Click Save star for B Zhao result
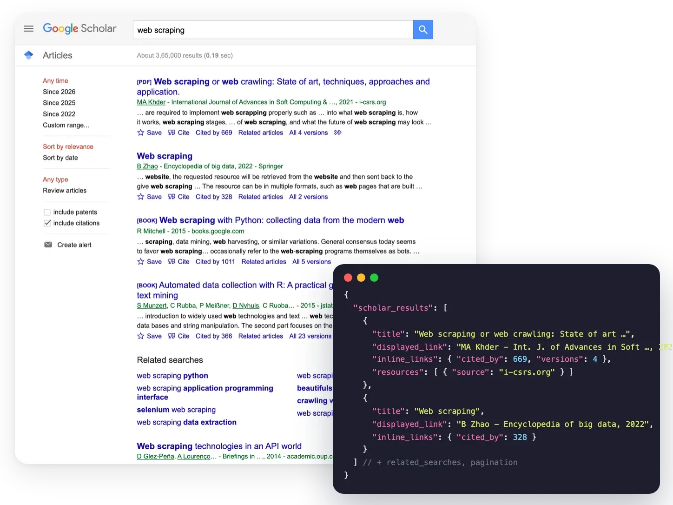Image resolution: width=673 pixels, height=505 pixels. click(x=141, y=197)
